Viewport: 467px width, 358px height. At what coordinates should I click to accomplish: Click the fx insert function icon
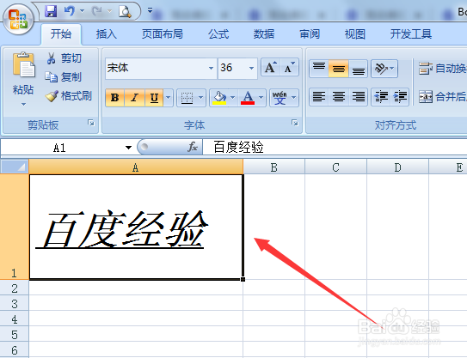pos(193,147)
